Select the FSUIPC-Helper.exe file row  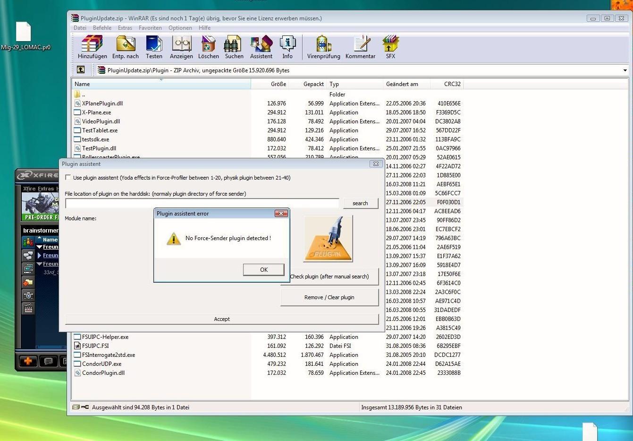(x=267, y=337)
